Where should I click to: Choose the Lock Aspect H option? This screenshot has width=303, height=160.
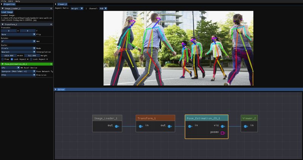[31, 59]
